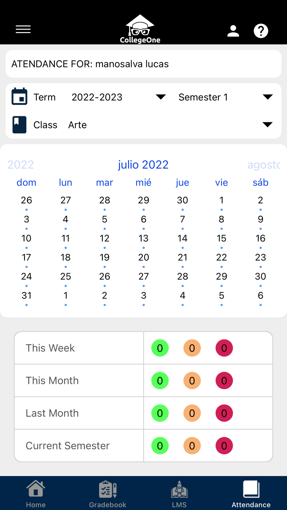Tap red absent count for Current Semester

(224, 446)
